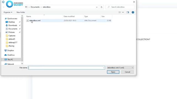Go to Desktop in navigation pane
177x99 pixels.
pyautogui.click(x=12, y=22)
